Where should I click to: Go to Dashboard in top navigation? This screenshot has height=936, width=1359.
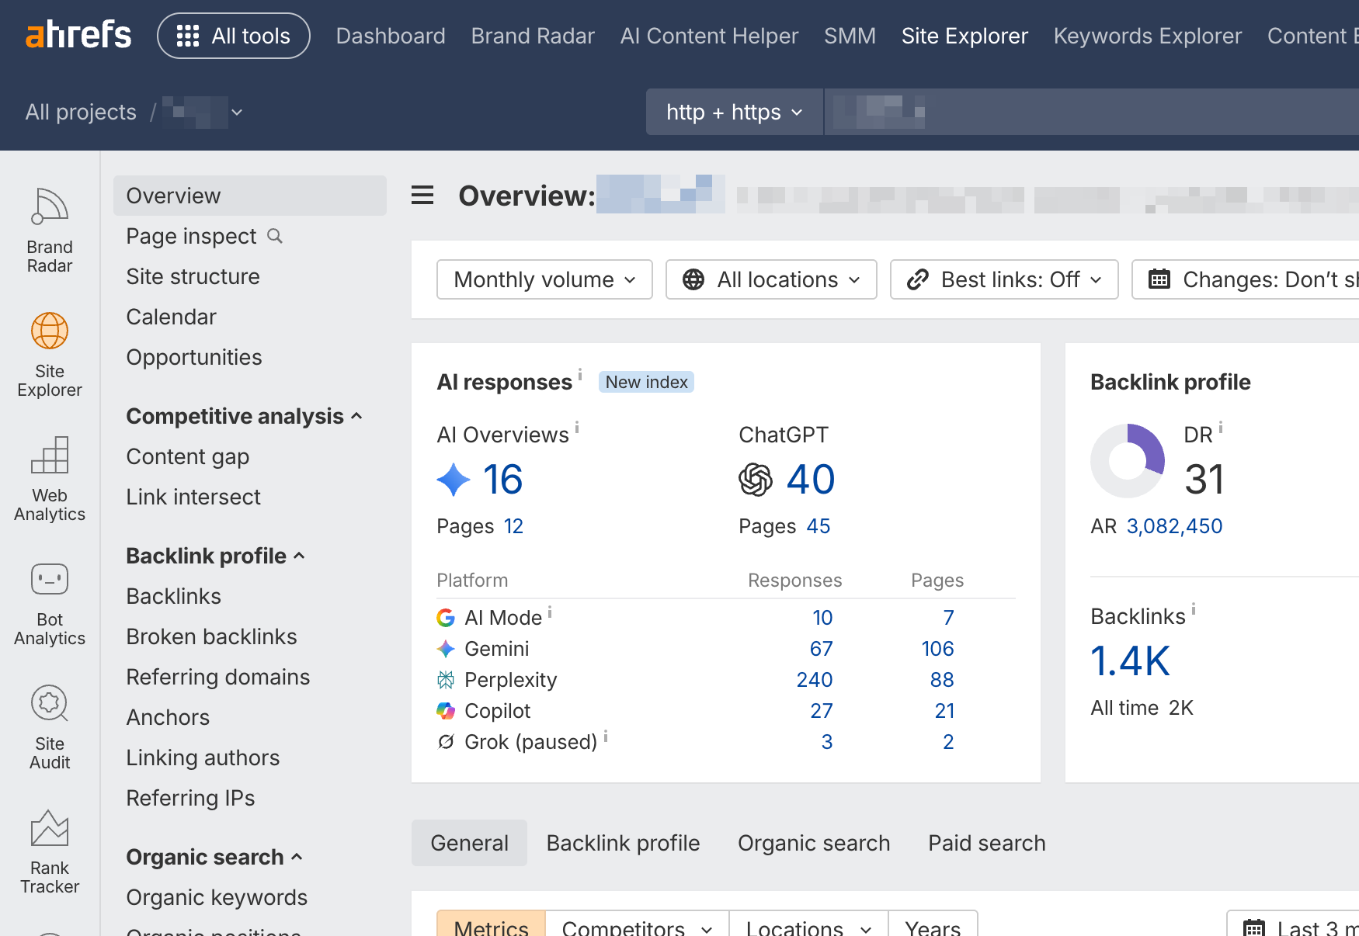click(391, 36)
